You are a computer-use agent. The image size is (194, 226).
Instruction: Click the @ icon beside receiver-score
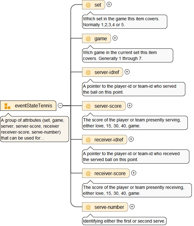(88, 174)
